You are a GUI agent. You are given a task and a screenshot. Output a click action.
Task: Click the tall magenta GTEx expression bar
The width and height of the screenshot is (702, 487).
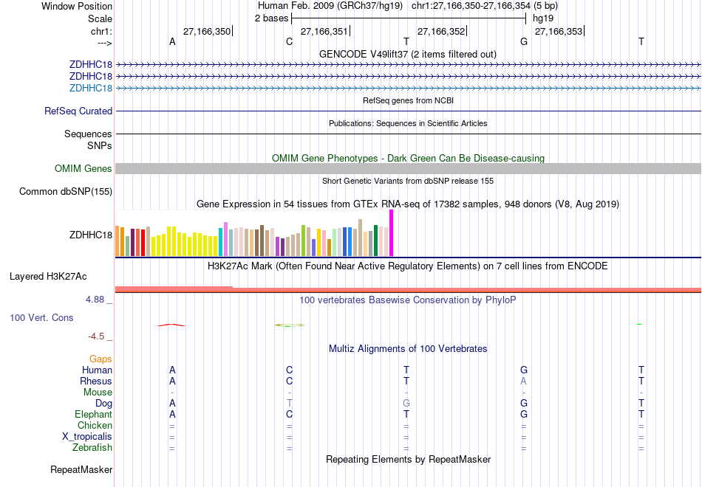point(392,233)
